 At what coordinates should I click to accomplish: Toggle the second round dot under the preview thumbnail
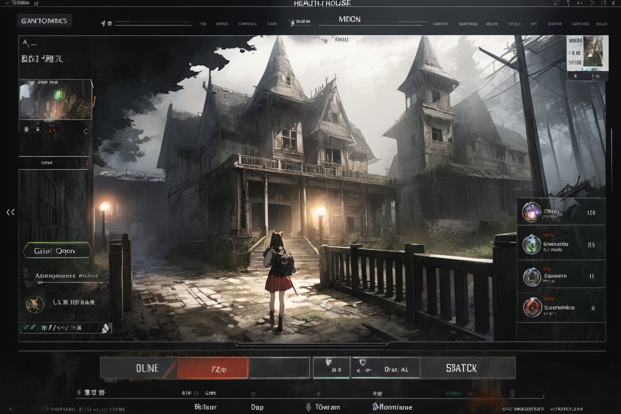(37, 129)
